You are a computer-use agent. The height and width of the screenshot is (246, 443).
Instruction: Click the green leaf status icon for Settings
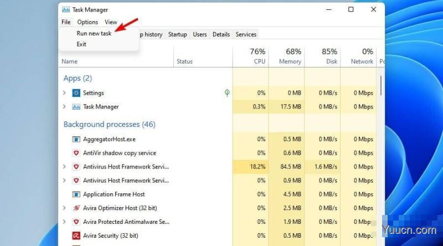pos(227,93)
